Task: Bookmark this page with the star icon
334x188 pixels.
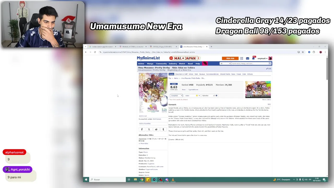Action: pos(303,52)
